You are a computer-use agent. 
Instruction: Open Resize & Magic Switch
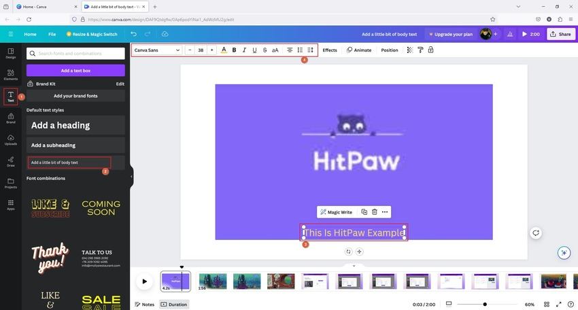click(92, 34)
